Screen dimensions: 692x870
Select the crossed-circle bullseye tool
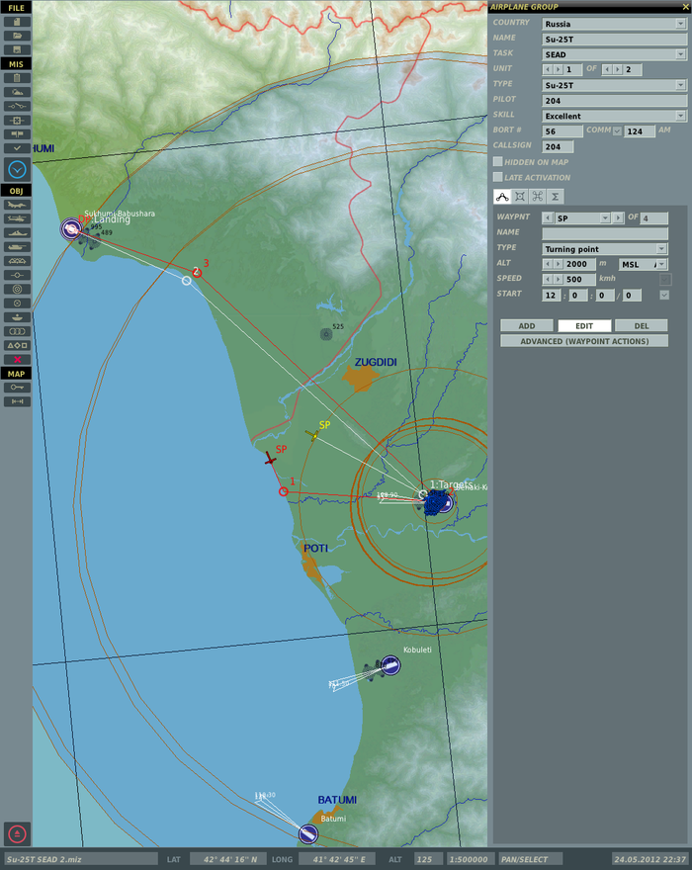pyautogui.click(x=17, y=303)
